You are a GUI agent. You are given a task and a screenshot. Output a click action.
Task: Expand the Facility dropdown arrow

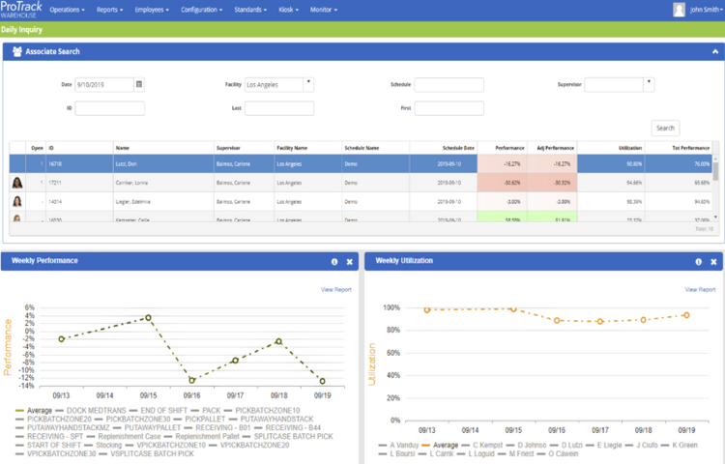308,84
